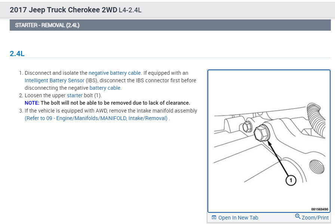
Task: Click the magnifier Zoom/Print icon
Action: coord(298,216)
